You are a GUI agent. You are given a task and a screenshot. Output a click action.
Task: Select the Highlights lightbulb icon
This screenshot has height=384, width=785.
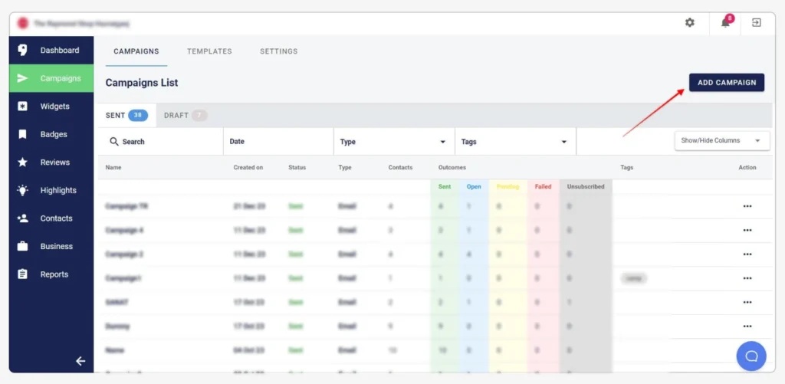[x=23, y=190]
